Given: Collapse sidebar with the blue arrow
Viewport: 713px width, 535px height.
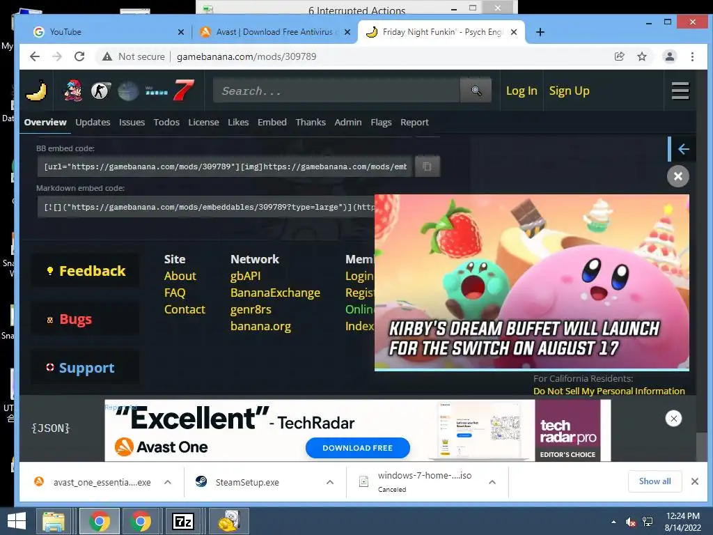Looking at the screenshot, I should pos(683,149).
